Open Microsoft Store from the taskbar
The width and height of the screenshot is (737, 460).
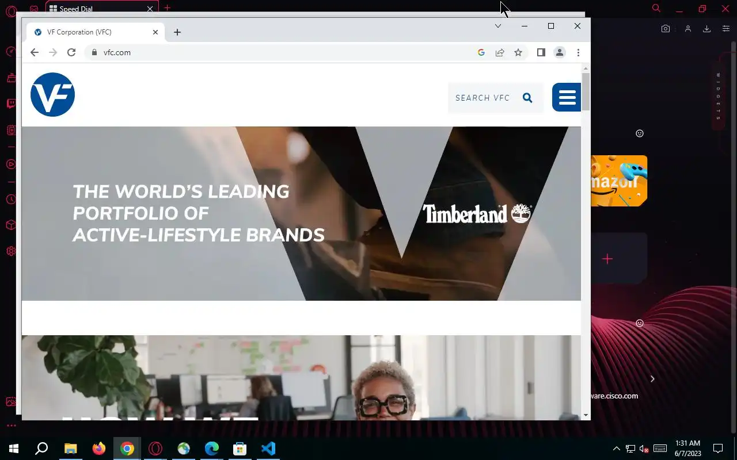(x=240, y=448)
